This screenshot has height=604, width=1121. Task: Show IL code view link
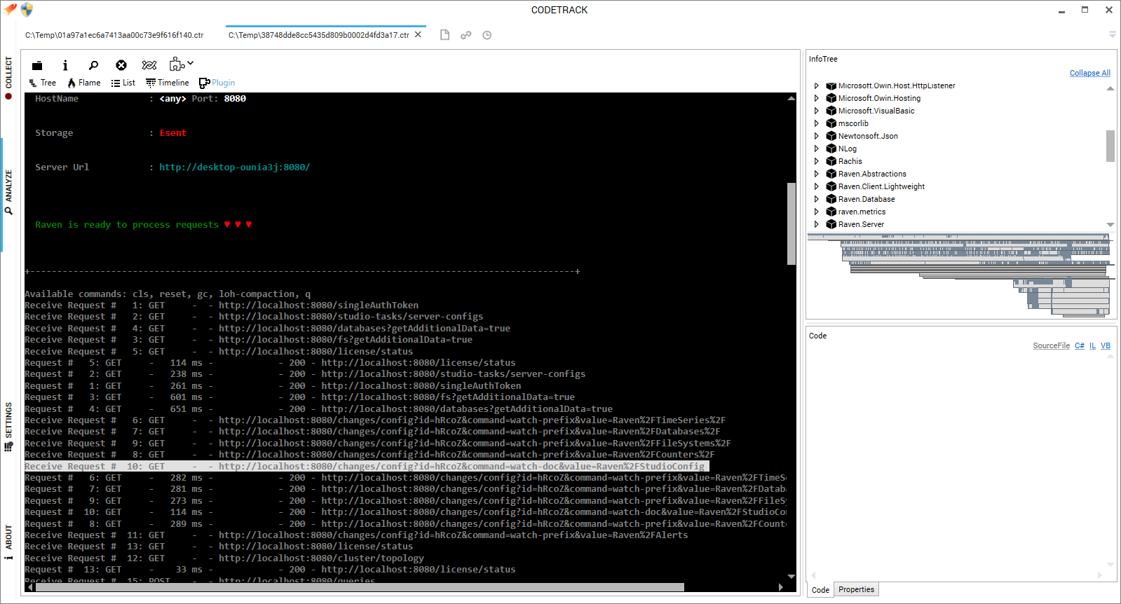point(1092,345)
